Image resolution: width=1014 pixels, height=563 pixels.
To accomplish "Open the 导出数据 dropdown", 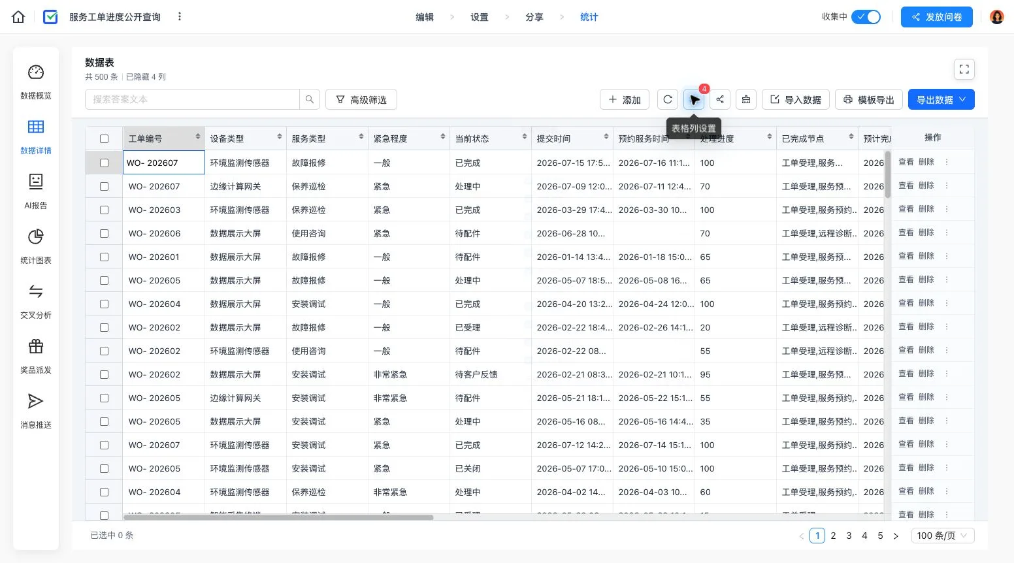I will [x=941, y=99].
